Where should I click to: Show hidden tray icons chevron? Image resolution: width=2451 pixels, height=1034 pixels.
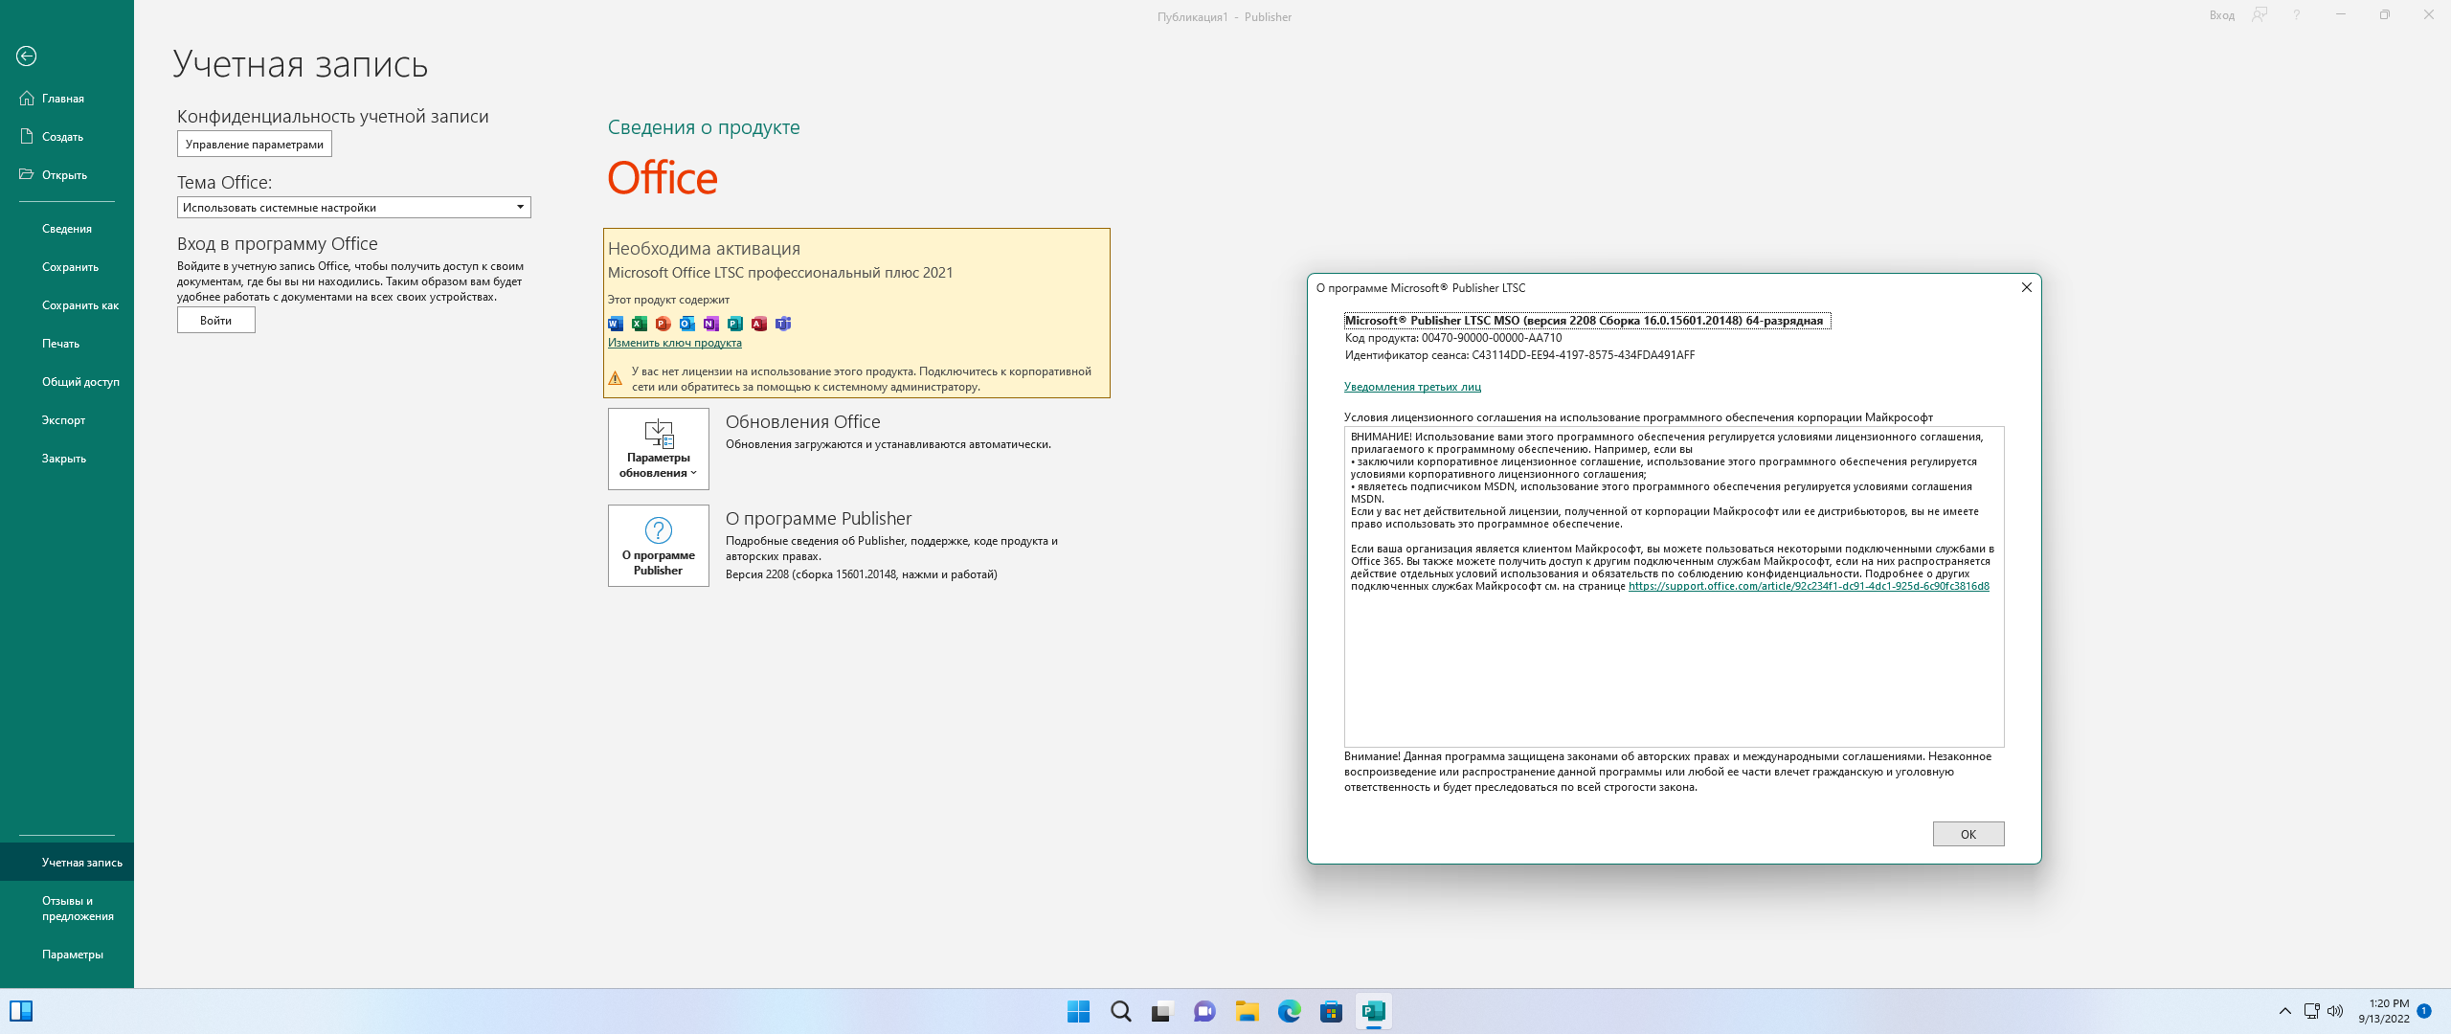(x=2285, y=1011)
